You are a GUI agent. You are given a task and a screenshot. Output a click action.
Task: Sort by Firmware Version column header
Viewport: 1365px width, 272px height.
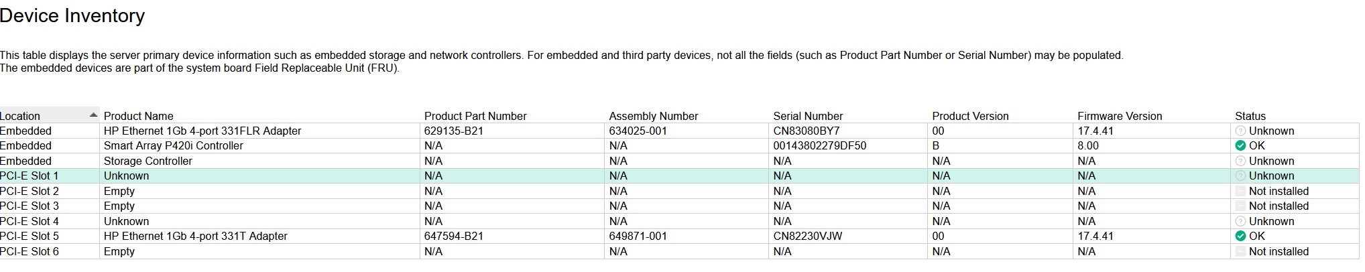pos(1120,116)
